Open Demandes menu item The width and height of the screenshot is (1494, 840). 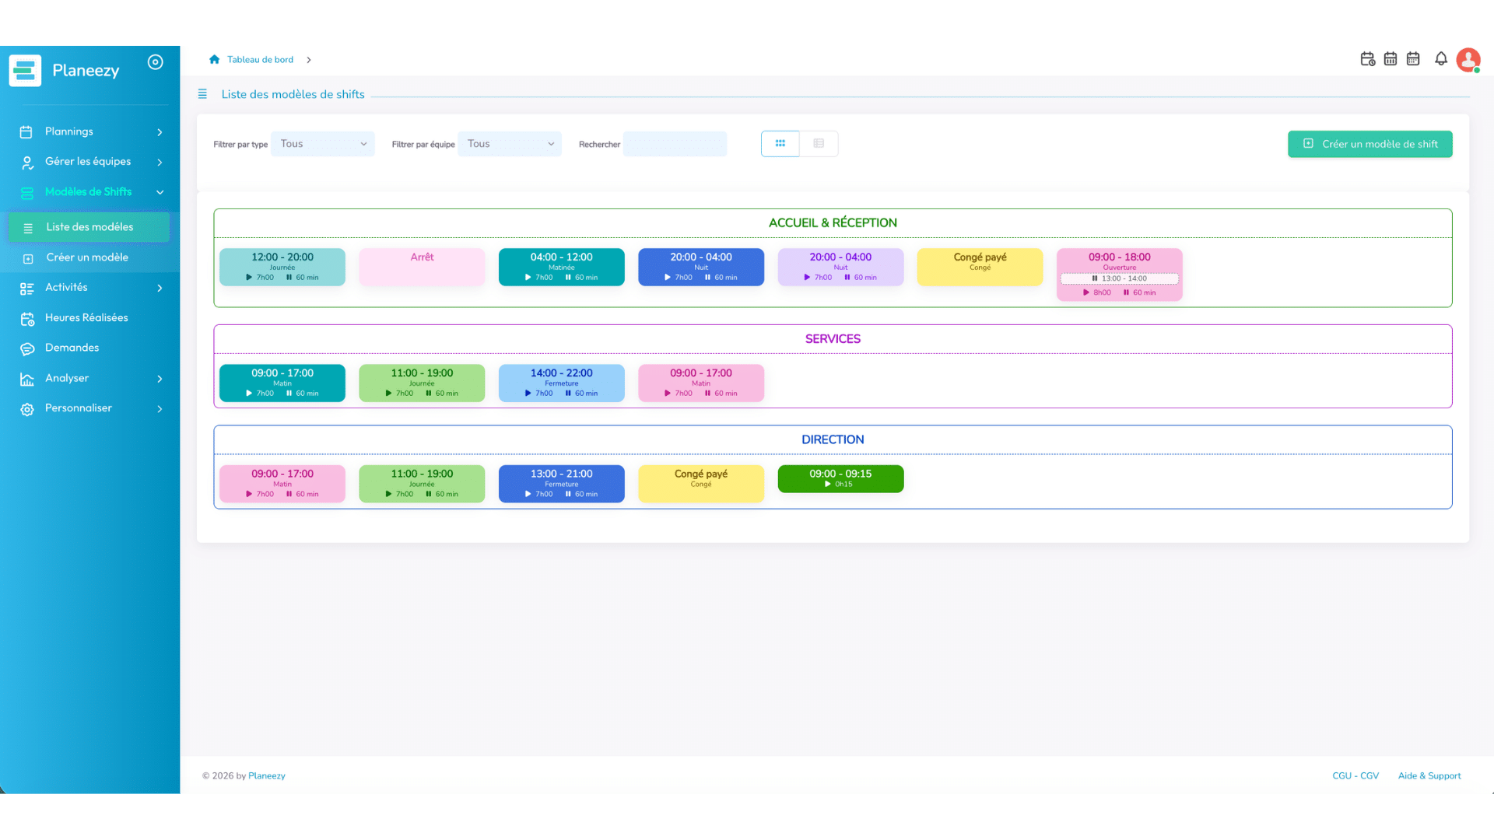point(72,348)
